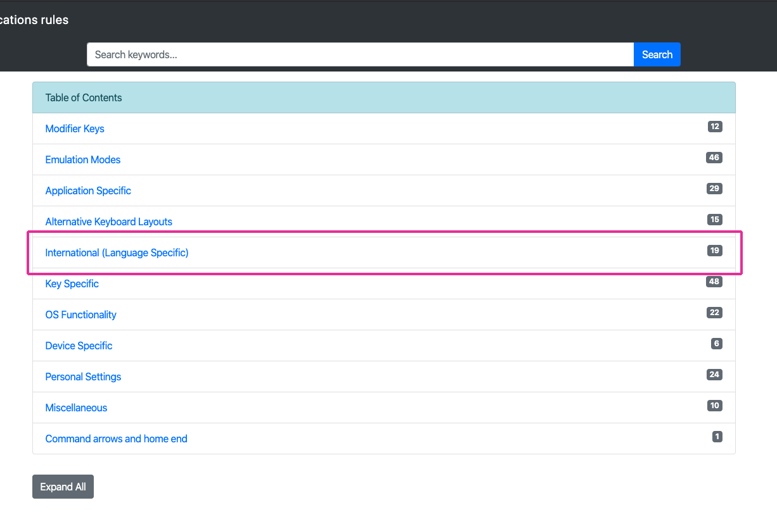
Task: Click the 12 badge beside Modifier Keys
Action: [x=715, y=127]
